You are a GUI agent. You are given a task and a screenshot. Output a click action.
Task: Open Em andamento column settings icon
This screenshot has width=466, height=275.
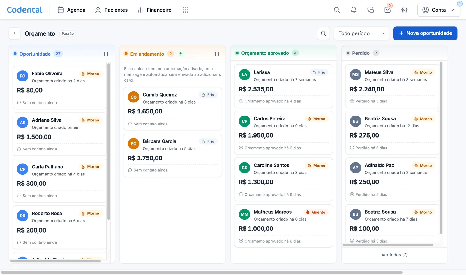click(217, 54)
